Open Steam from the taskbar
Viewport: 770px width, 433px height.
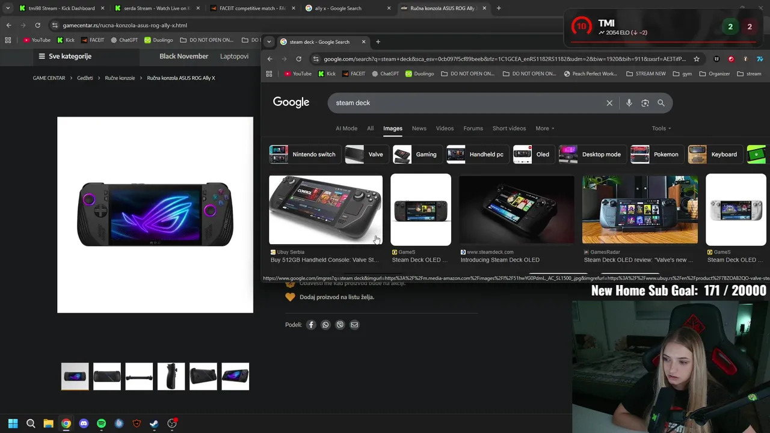154,423
